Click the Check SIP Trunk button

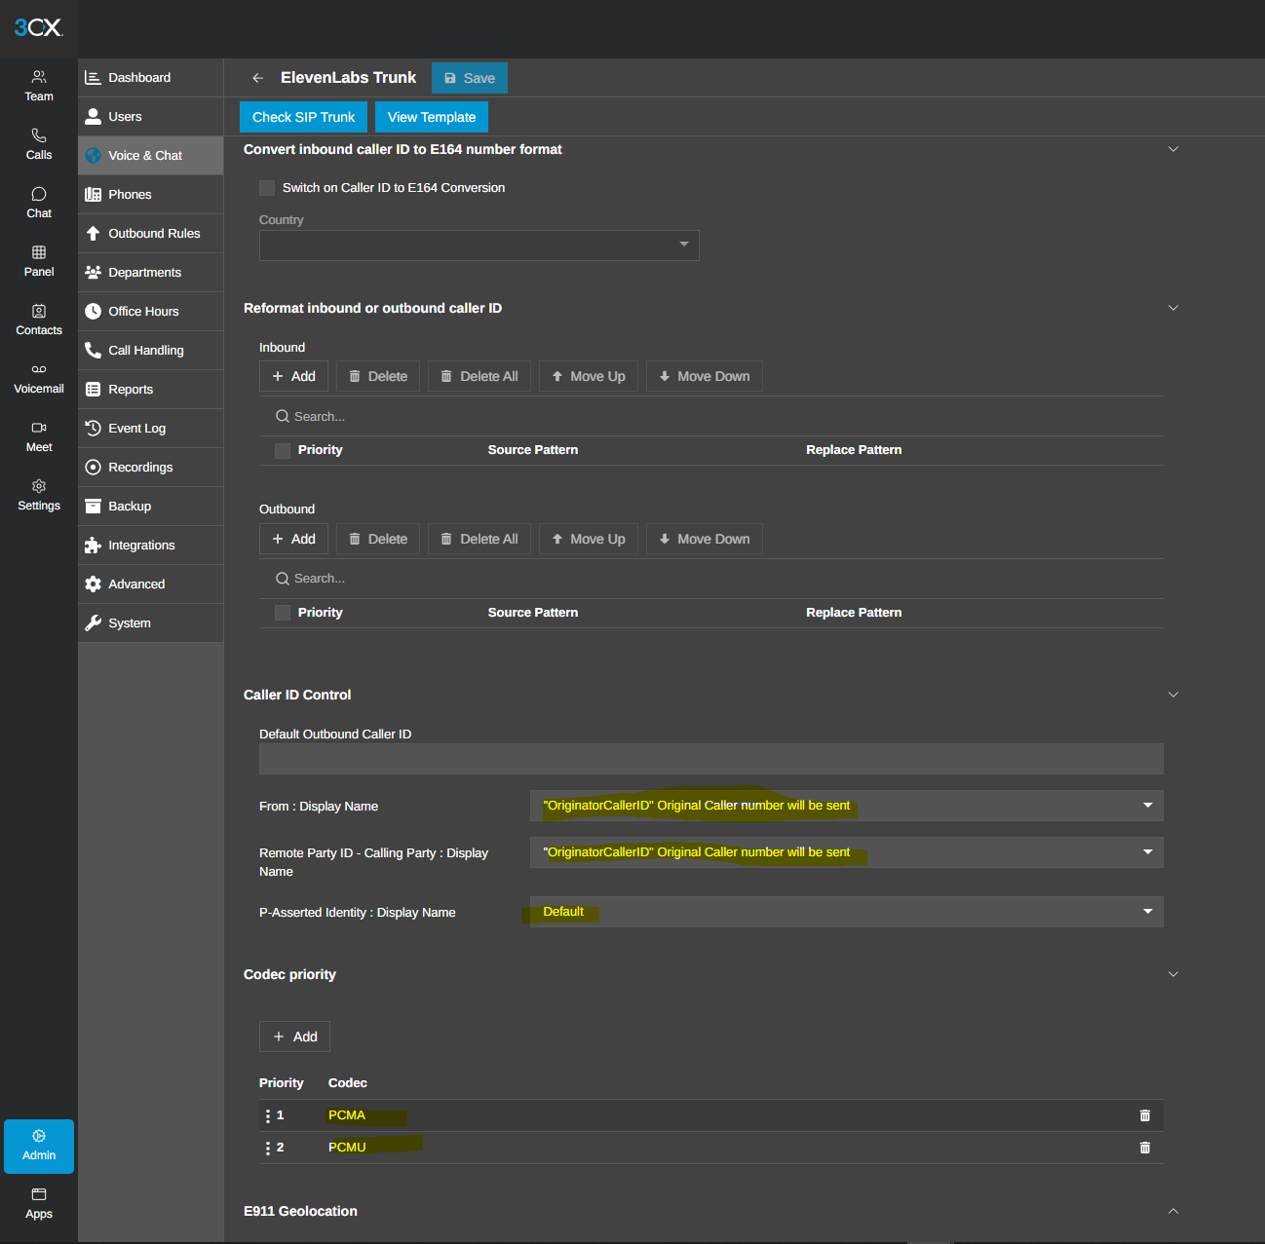[x=304, y=117]
